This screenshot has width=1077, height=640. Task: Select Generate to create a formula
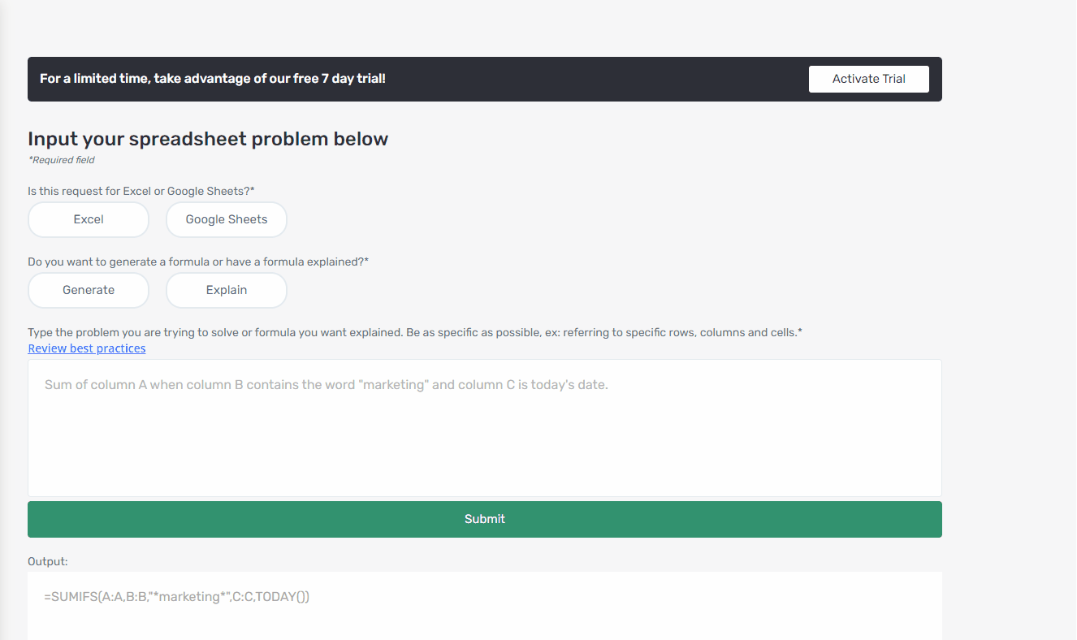coord(88,290)
